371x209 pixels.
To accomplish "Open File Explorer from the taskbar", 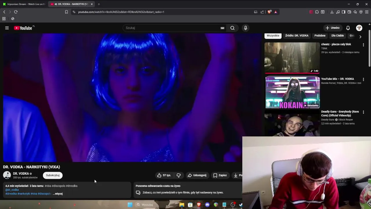I will click(x=182, y=205).
